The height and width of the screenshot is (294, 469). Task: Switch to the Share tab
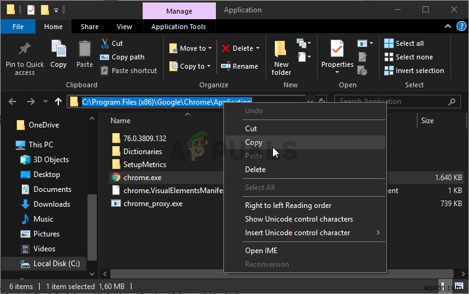pyautogui.click(x=89, y=27)
